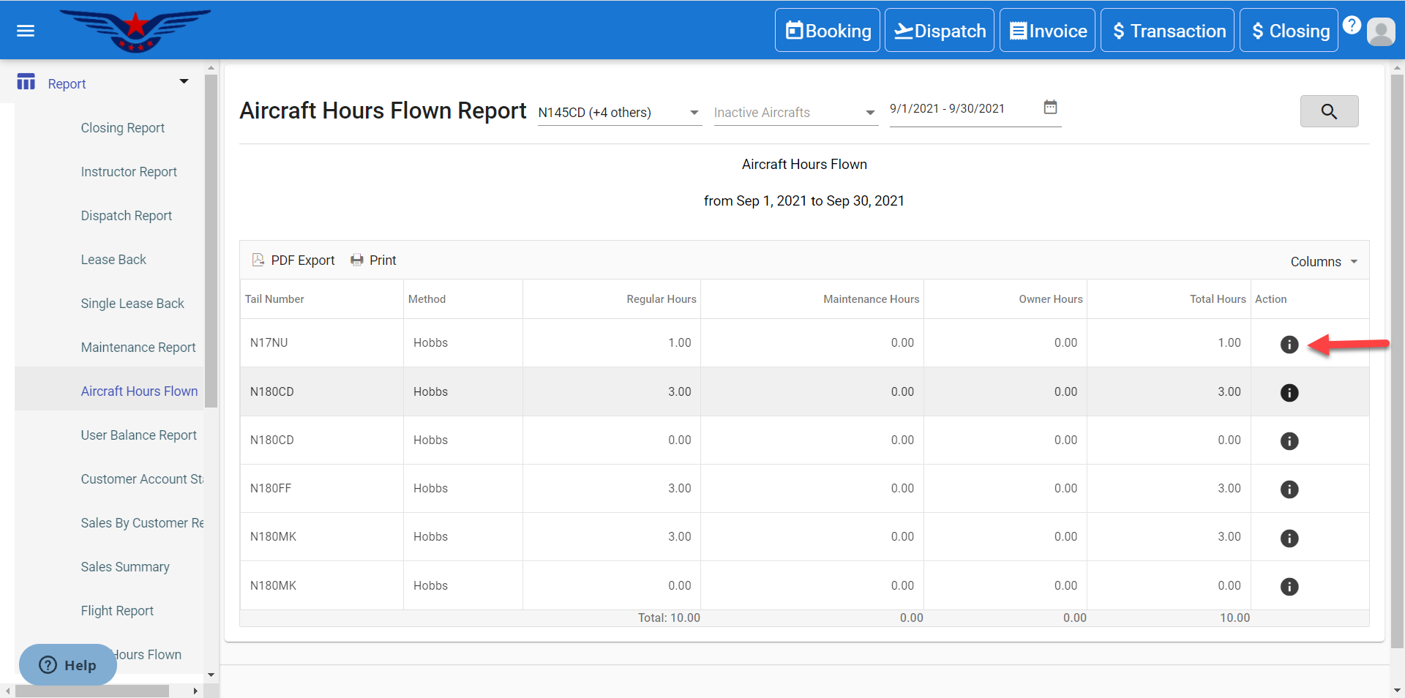View info for N180FF aircraft row
Viewport: 1405px width, 698px height.
(1289, 489)
